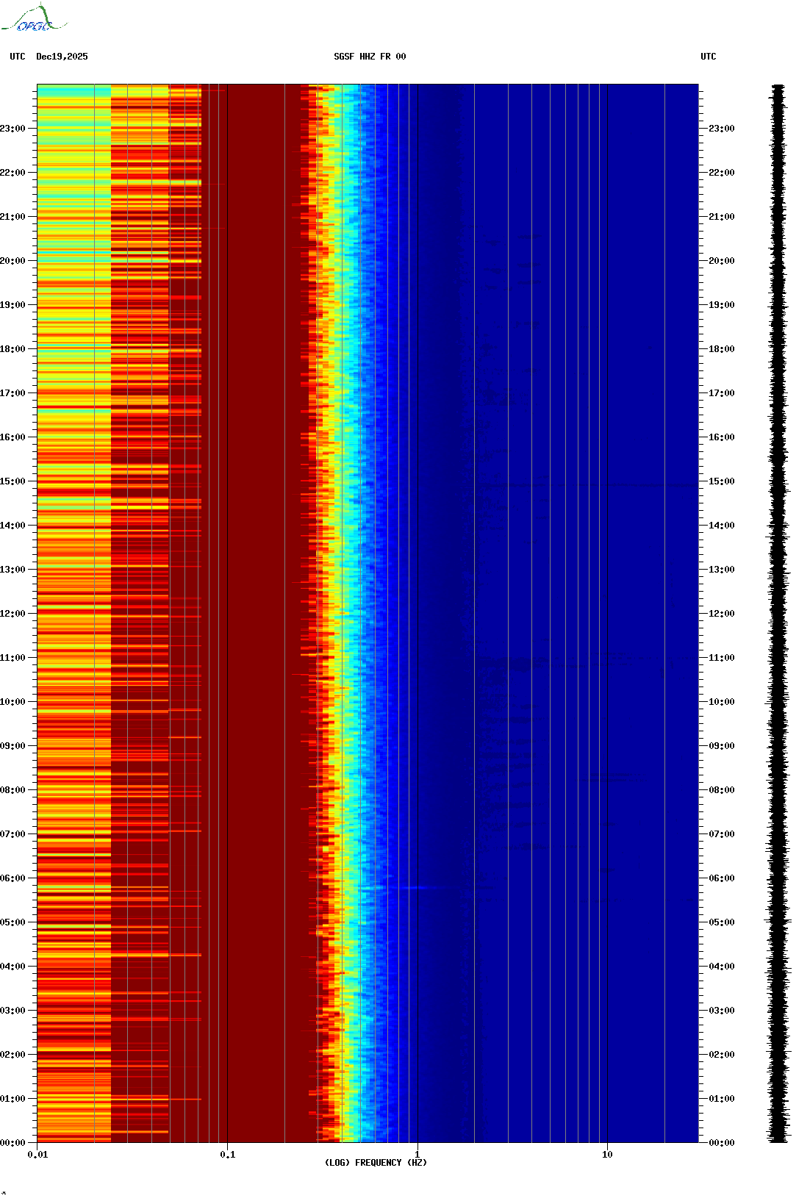Click the left 09:00 time label
This screenshot has width=810, height=1201.
click(12, 746)
